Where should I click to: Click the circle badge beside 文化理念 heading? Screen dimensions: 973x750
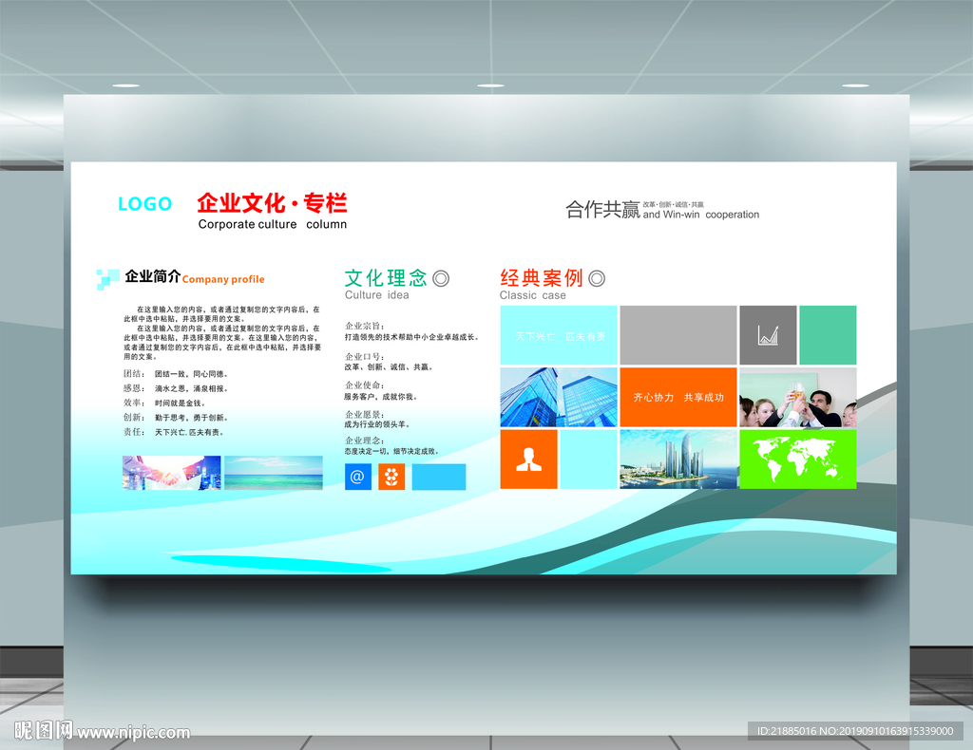tap(438, 278)
